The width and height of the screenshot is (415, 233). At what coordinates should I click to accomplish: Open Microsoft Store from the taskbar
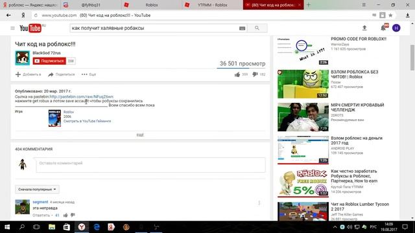tap(66, 227)
